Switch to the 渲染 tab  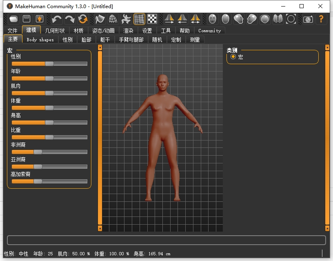[128, 31]
